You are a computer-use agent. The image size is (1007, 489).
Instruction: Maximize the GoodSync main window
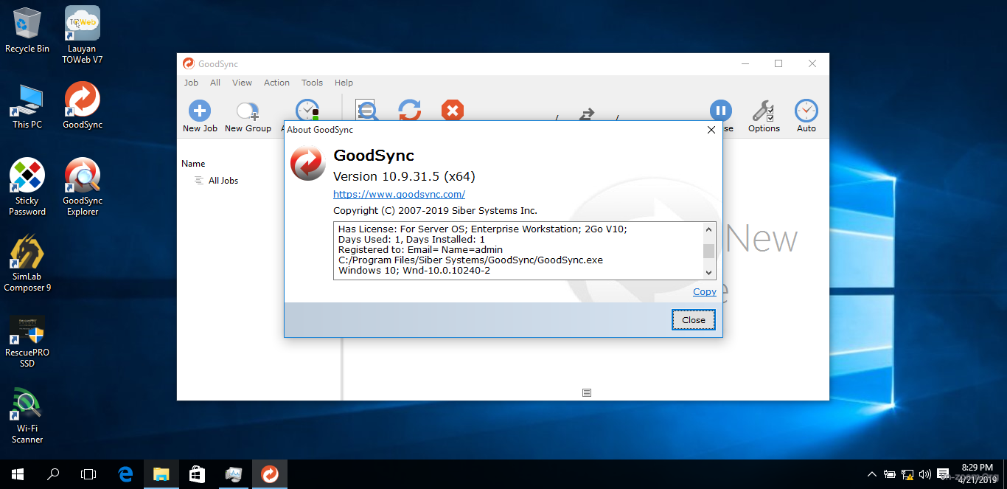coord(778,63)
